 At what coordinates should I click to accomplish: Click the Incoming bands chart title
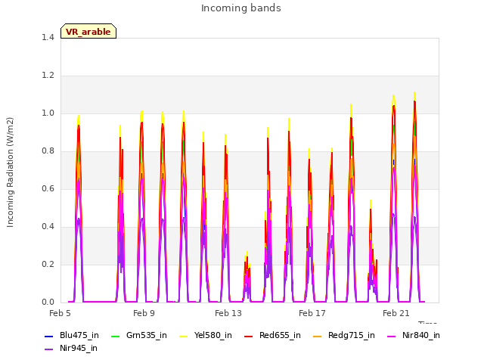(x=241, y=8)
